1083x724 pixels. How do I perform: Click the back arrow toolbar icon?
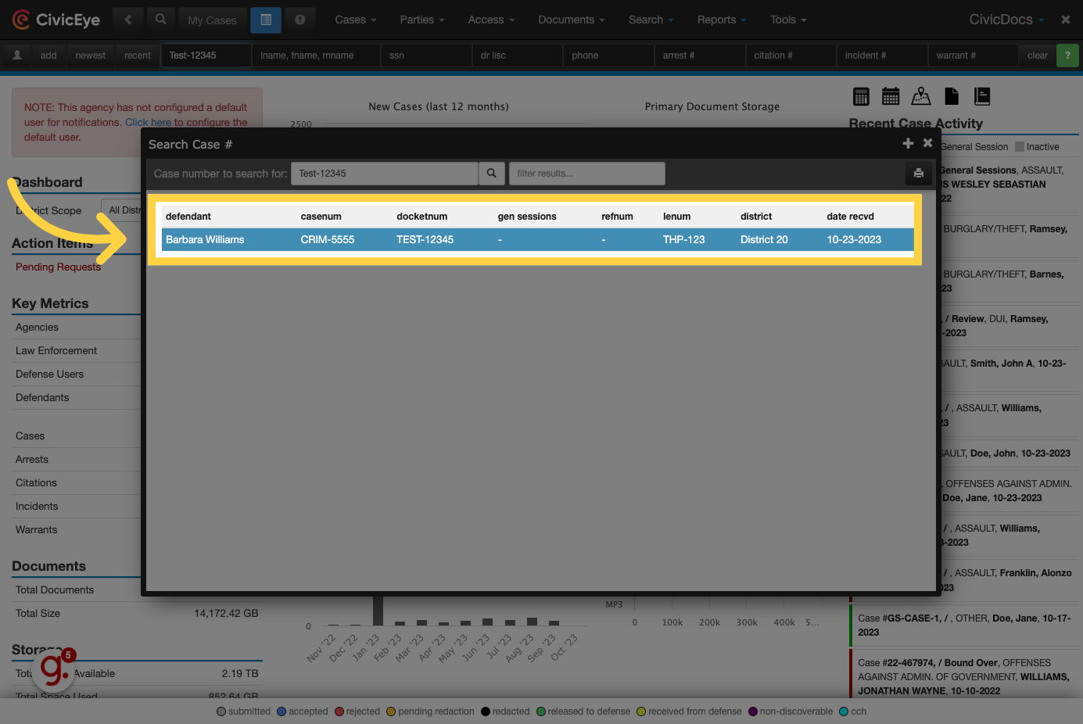[x=128, y=20]
